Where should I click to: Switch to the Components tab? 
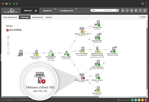tap(37, 17)
